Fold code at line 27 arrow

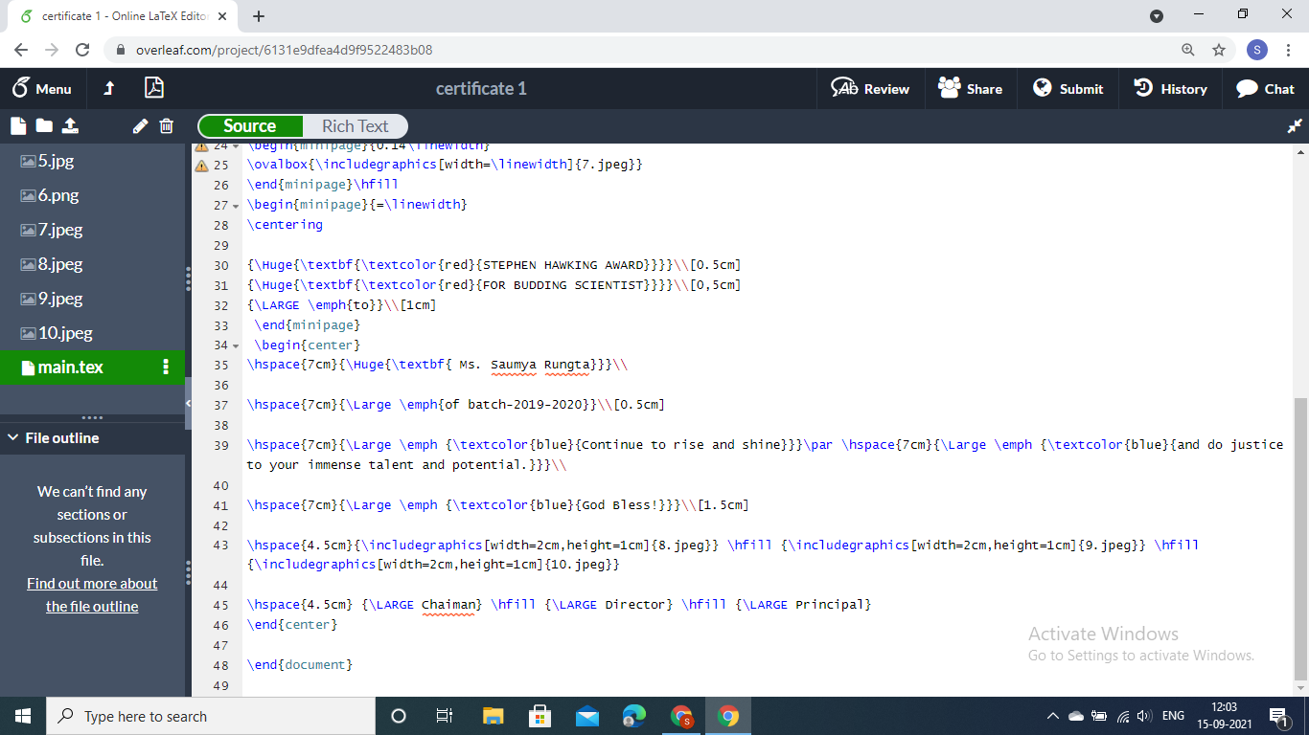click(236, 206)
